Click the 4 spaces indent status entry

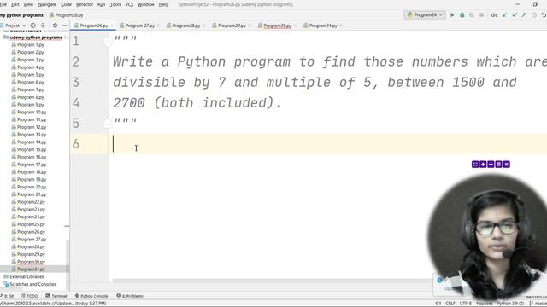pos(485,304)
